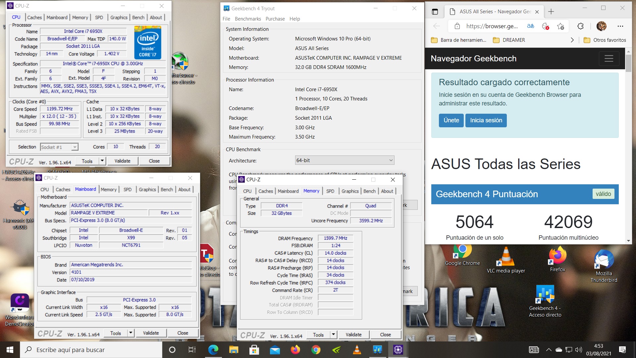
Task: Open Edge settings and more menu
Action: pyautogui.click(x=620, y=26)
